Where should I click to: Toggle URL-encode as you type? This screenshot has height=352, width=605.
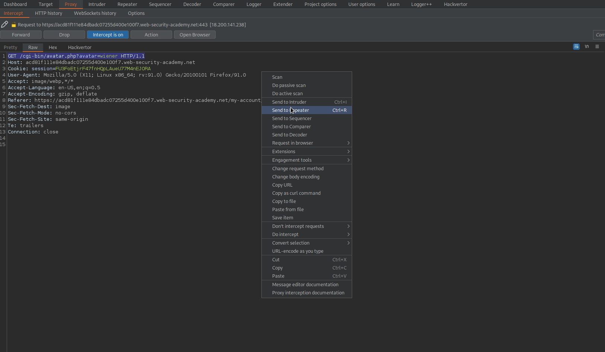[x=307, y=251]
